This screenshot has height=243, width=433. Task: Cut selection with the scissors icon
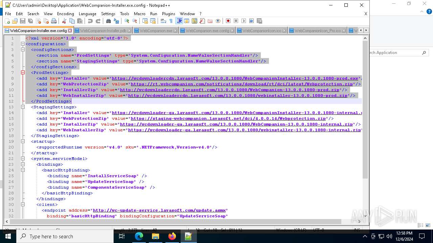pos(64,21)
